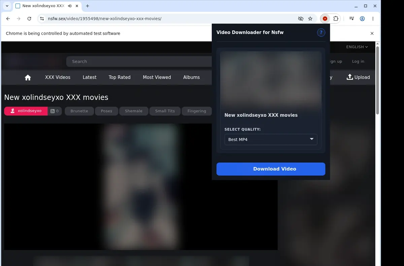Screen dimensions: 404x266
Task: Click the Upload link with arrow icon
Action: pos(358,77)
